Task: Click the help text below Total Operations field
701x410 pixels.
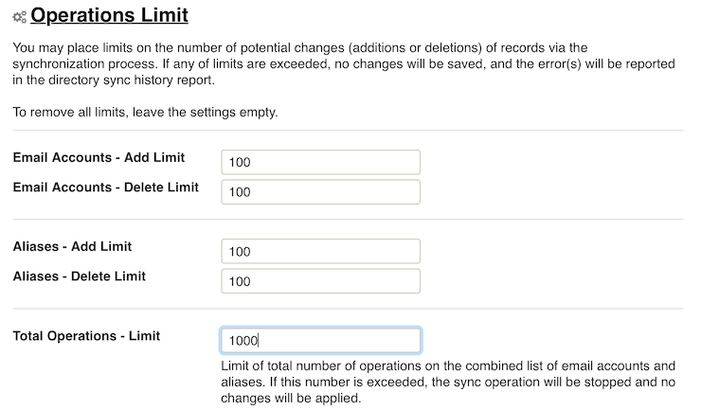Action: [x=448, y=382]
